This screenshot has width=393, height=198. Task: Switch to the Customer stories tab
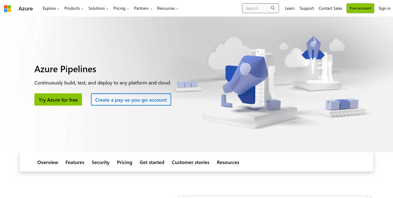tap(190, 162)
